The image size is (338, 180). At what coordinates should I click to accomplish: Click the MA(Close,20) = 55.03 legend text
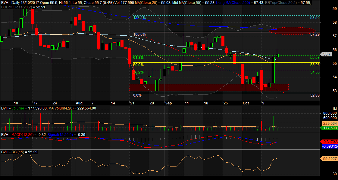(x=153, y=3)
